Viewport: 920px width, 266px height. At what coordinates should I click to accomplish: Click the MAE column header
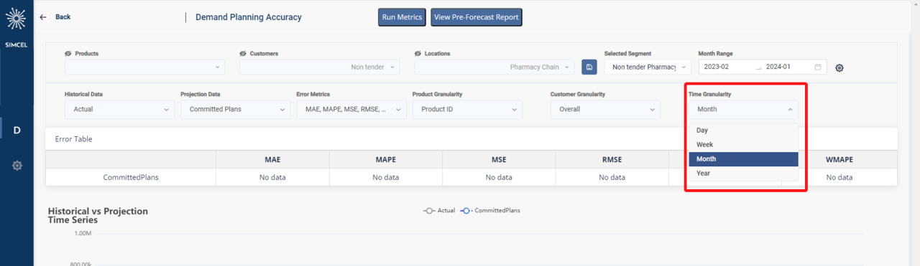(x=272, y=159)
